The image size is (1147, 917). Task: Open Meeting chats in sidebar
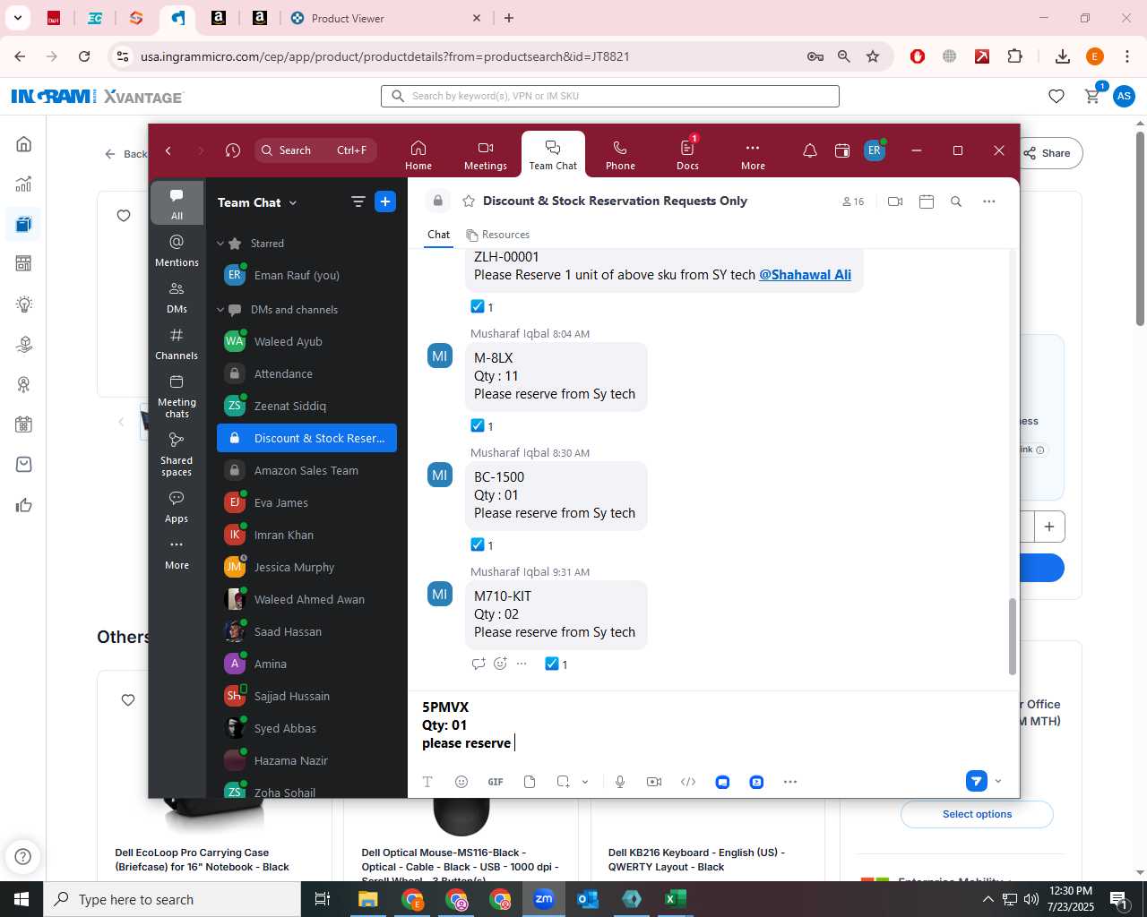pos(177,396)
